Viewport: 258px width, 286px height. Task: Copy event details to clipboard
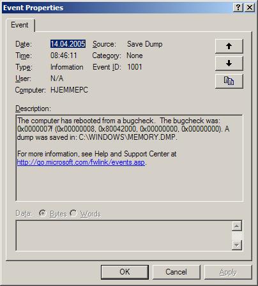[229, 81]
